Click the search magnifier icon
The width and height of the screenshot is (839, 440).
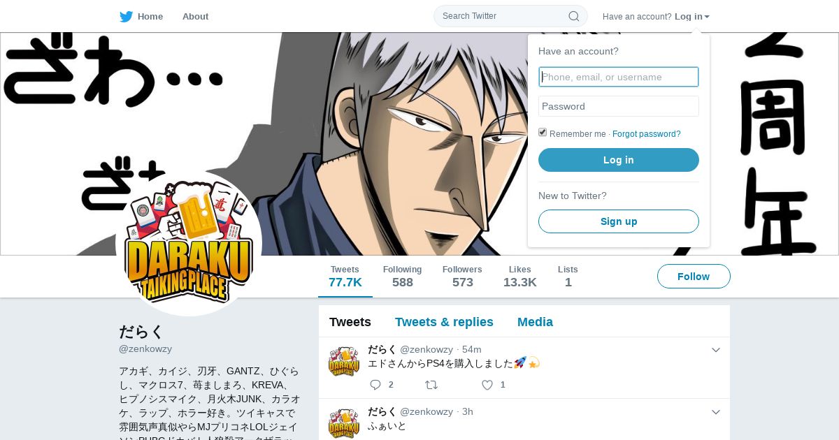coord(573,16)
